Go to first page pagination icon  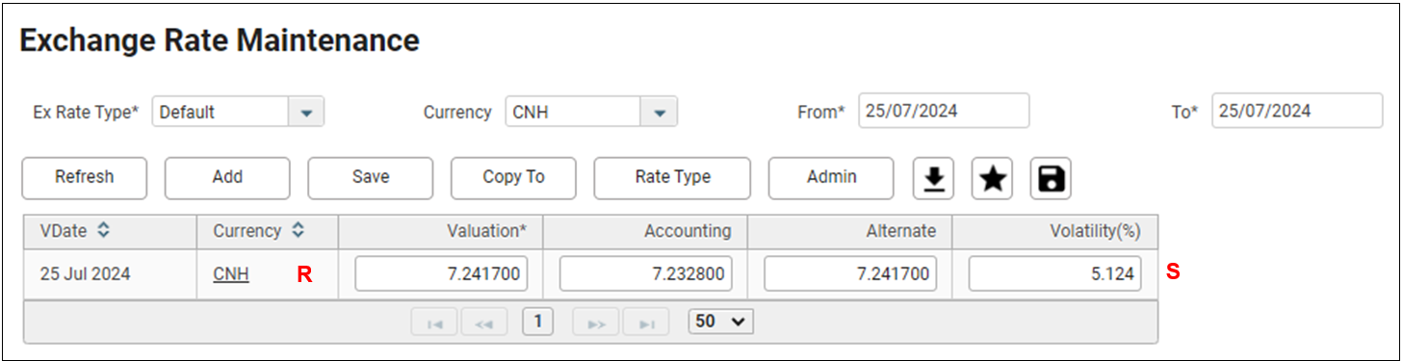coord(434,322)
